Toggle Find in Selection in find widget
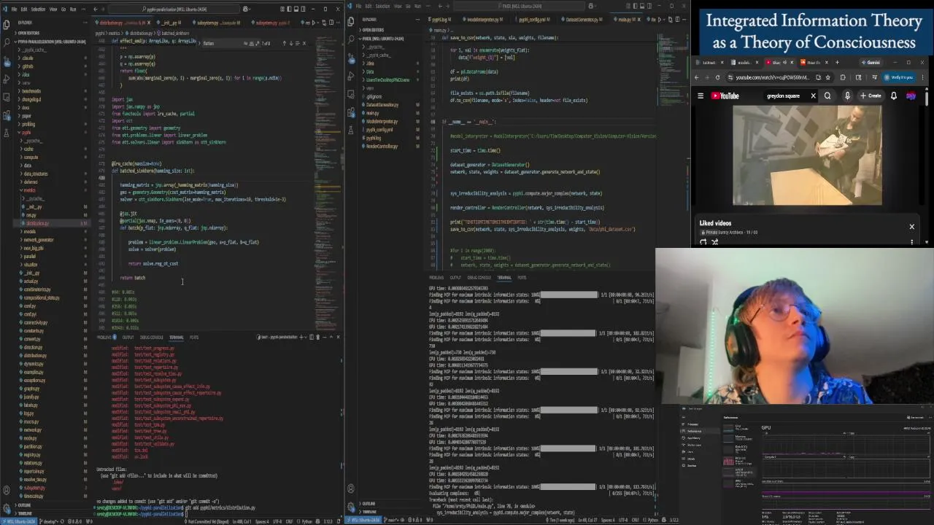 [x=298, y=43]
